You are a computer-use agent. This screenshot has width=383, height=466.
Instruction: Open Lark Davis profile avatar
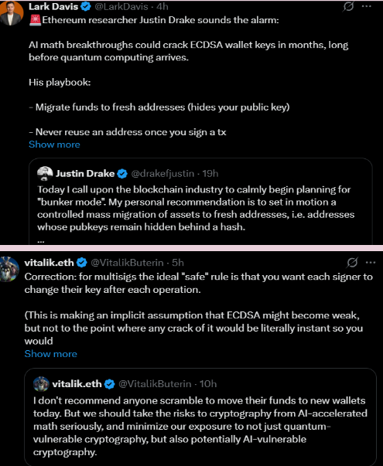[12, 13]
